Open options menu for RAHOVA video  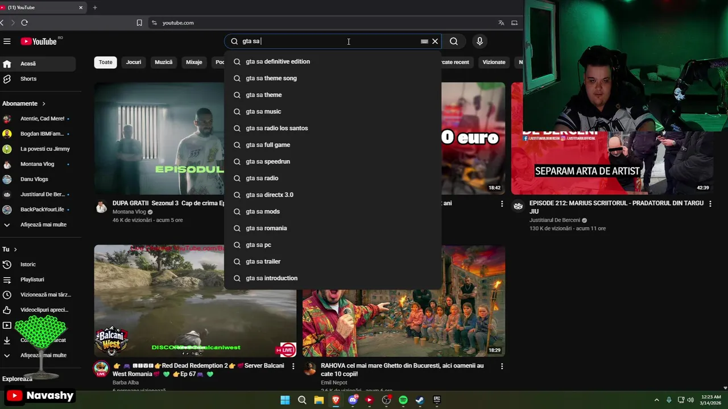[x=502, y=366]
